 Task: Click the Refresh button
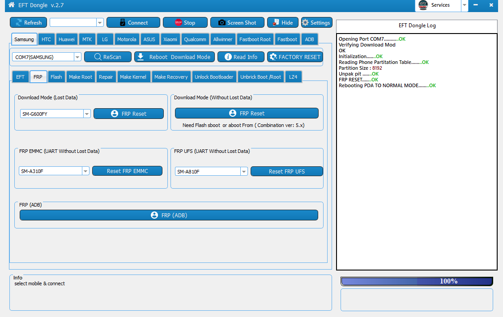pyautogui.click(x=28, y=22)
